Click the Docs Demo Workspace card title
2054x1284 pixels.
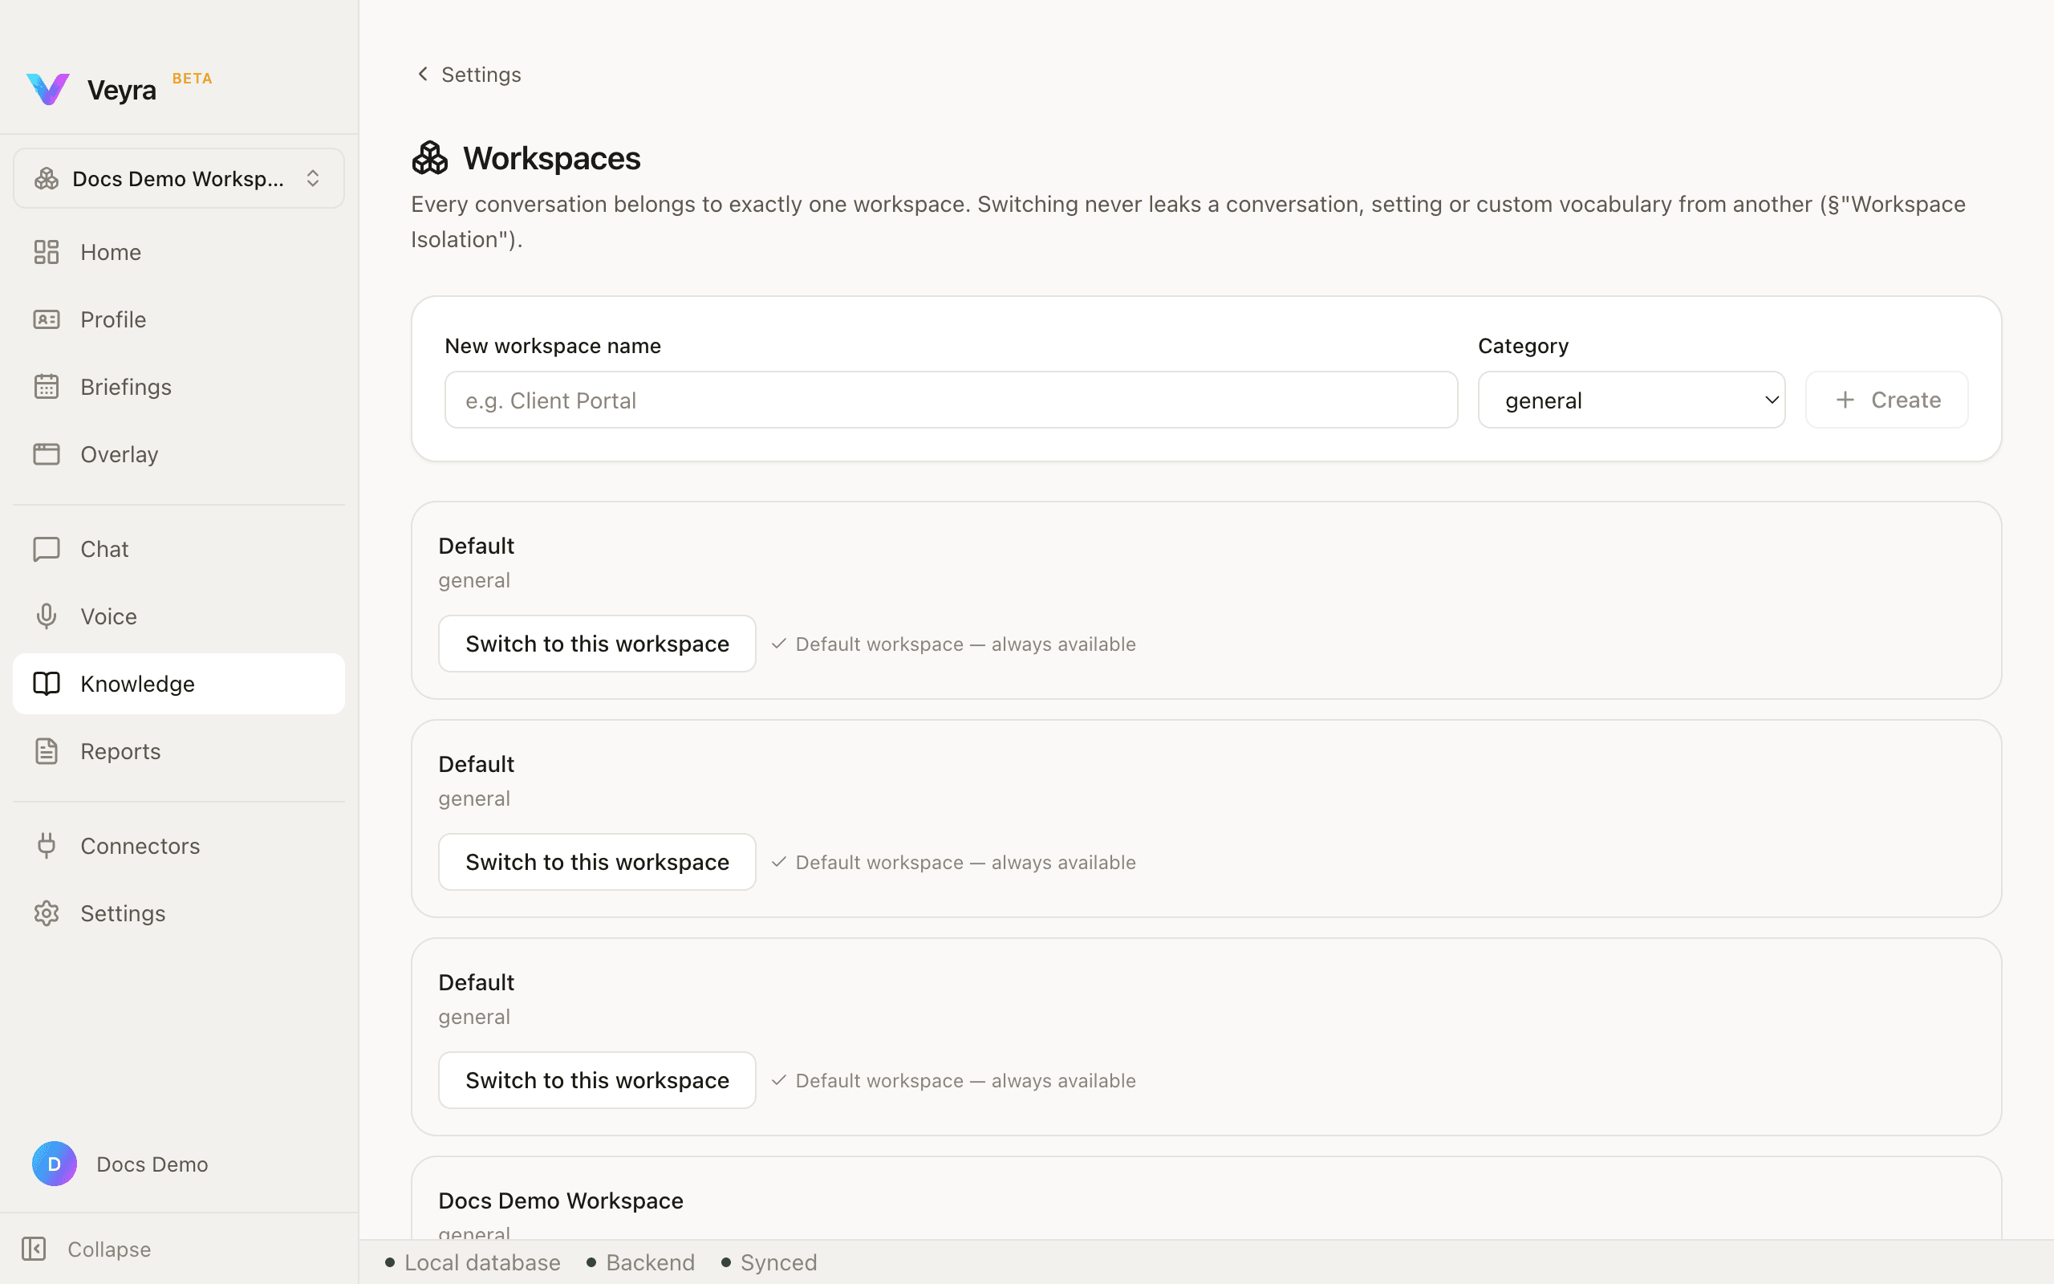pyautogui.click(x=560, y=1201)
